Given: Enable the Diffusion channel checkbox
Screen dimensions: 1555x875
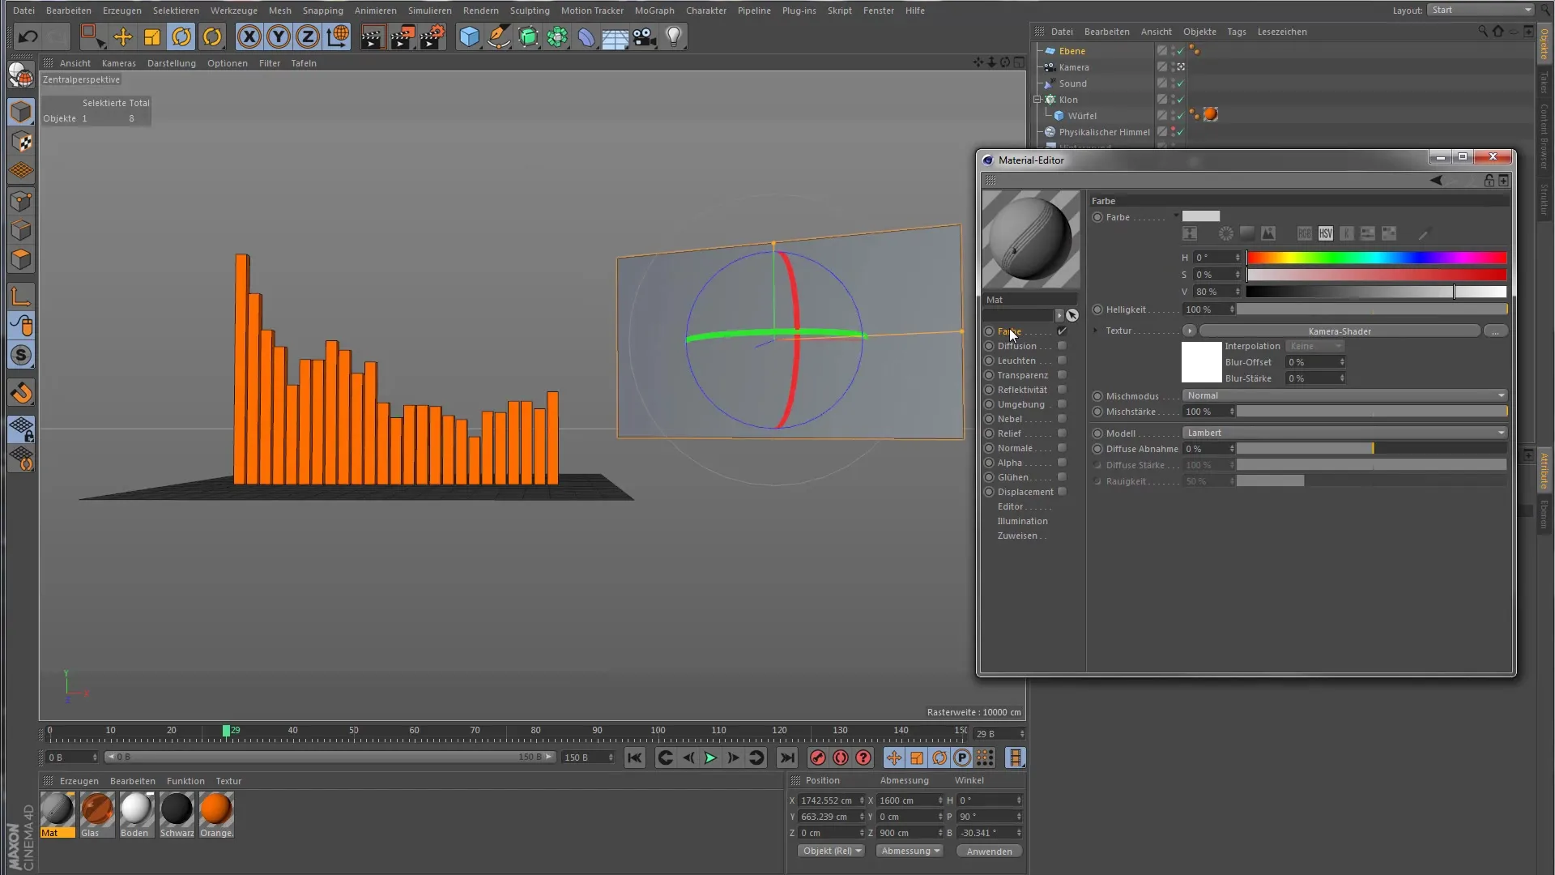Looking at the screenshot, I should [x=1062, y=346].
